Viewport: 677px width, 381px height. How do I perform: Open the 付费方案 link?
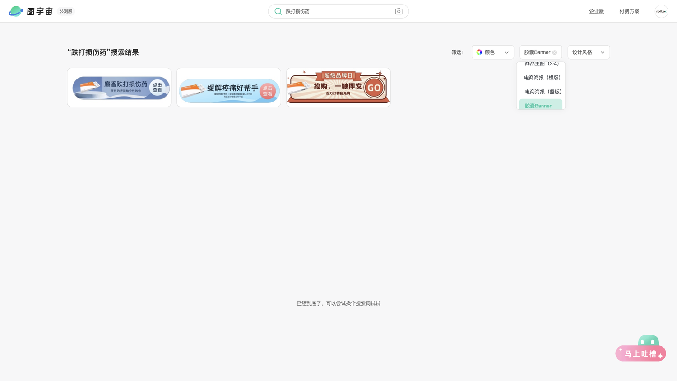click(629, 11)
